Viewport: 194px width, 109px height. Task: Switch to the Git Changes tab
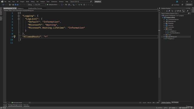[x=175, y=102]
